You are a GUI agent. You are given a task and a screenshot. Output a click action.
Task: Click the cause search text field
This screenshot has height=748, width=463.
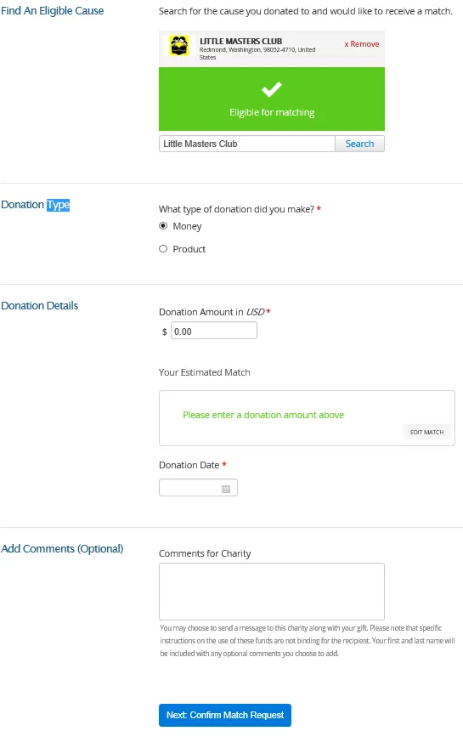point(247,144)
